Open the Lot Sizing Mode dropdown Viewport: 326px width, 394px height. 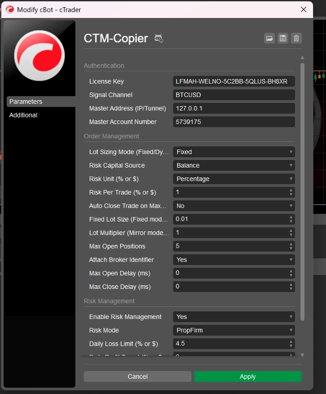tap(234, 152)
